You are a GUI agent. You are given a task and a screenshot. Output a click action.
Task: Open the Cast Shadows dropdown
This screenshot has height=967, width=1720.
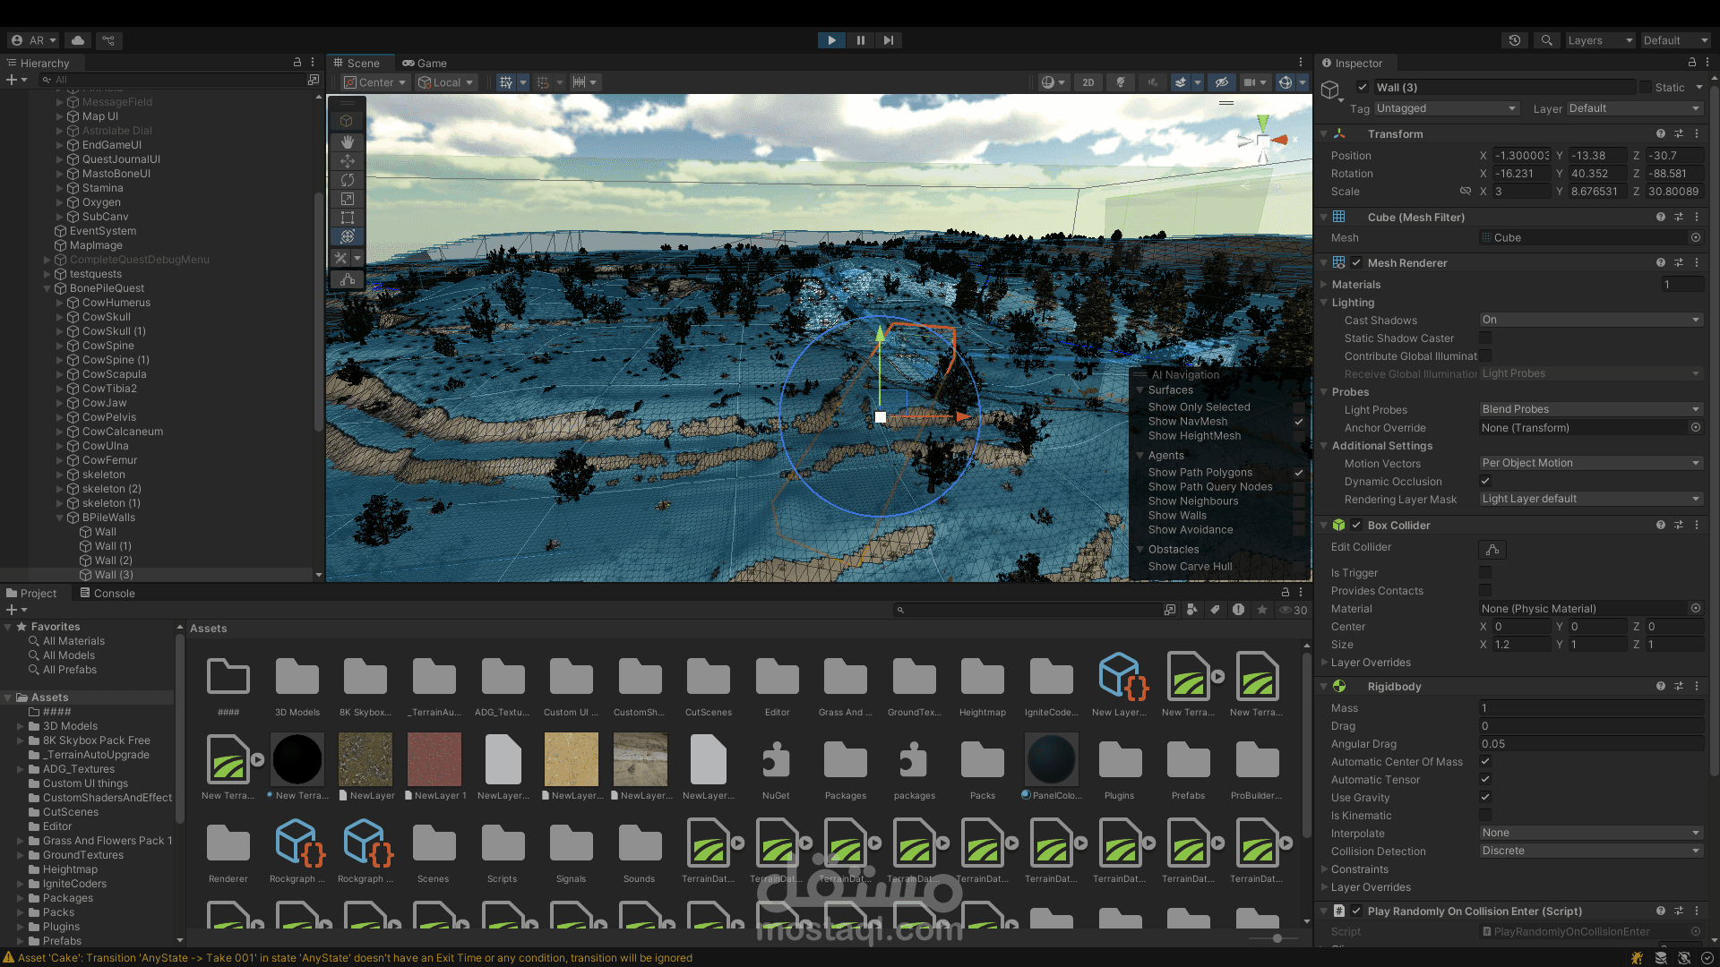[1590, 320]
